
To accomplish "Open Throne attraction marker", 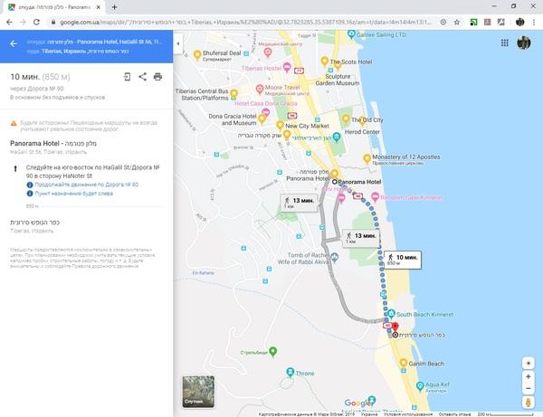I will (x=291, y=373).
